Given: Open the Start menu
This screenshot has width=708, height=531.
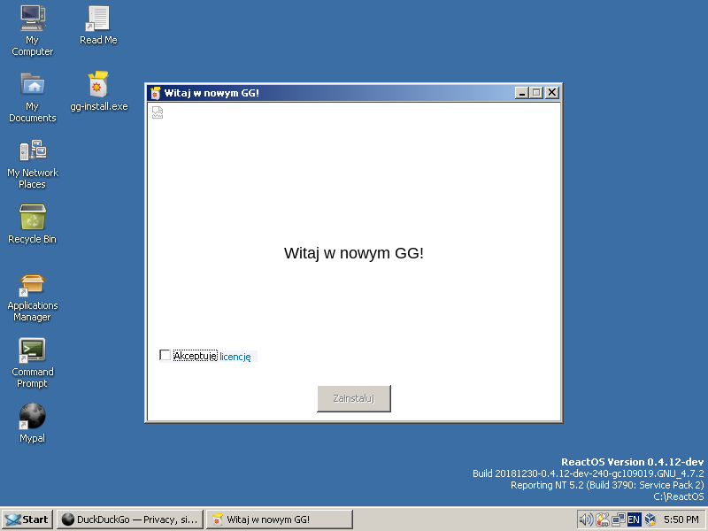Looking at the screenshot, I should pos(27,519).
